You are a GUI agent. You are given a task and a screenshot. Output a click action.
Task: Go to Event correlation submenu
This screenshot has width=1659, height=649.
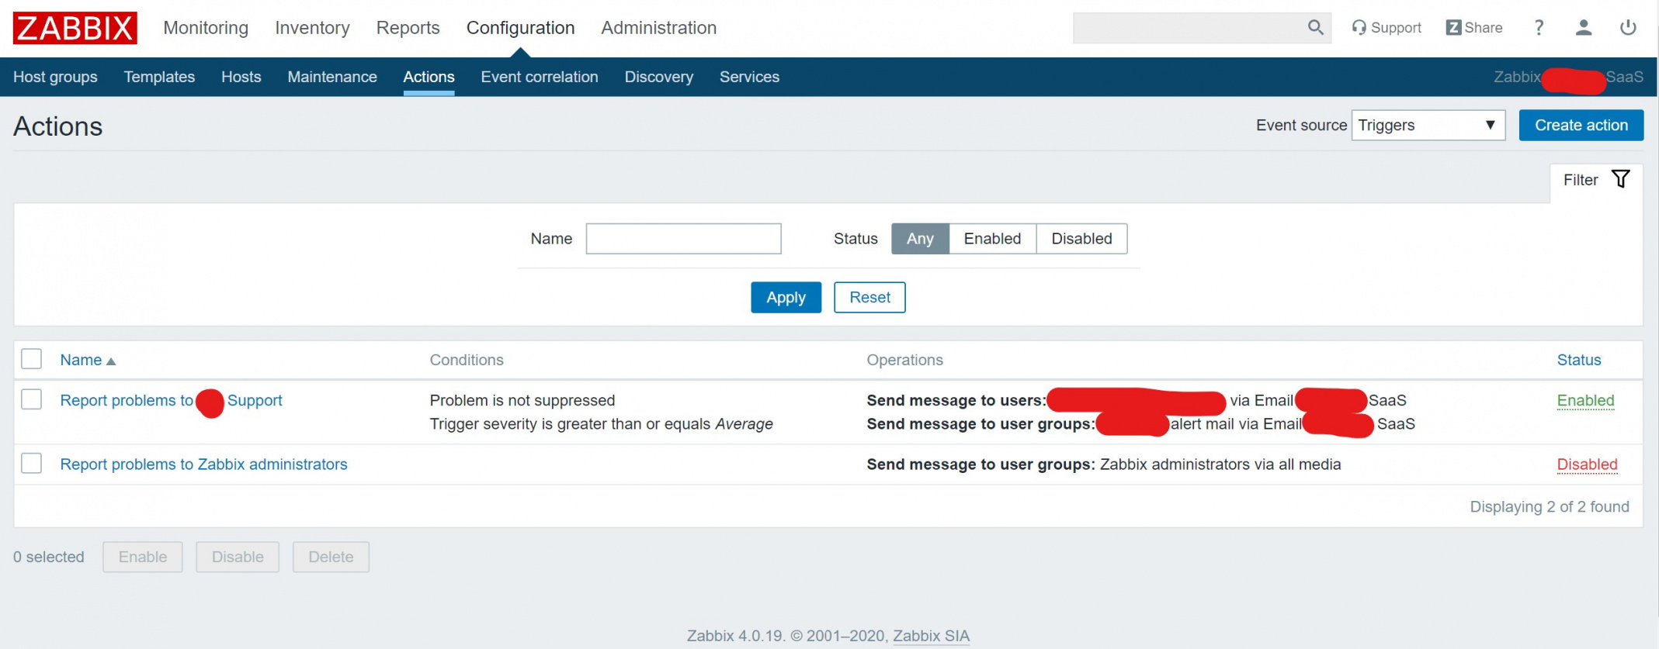tap(540, 77)
